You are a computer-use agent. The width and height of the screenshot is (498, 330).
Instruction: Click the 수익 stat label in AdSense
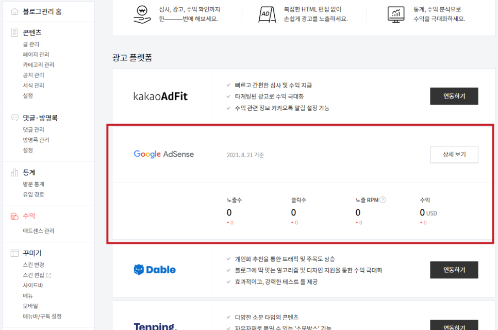click(x=425, y=200)
